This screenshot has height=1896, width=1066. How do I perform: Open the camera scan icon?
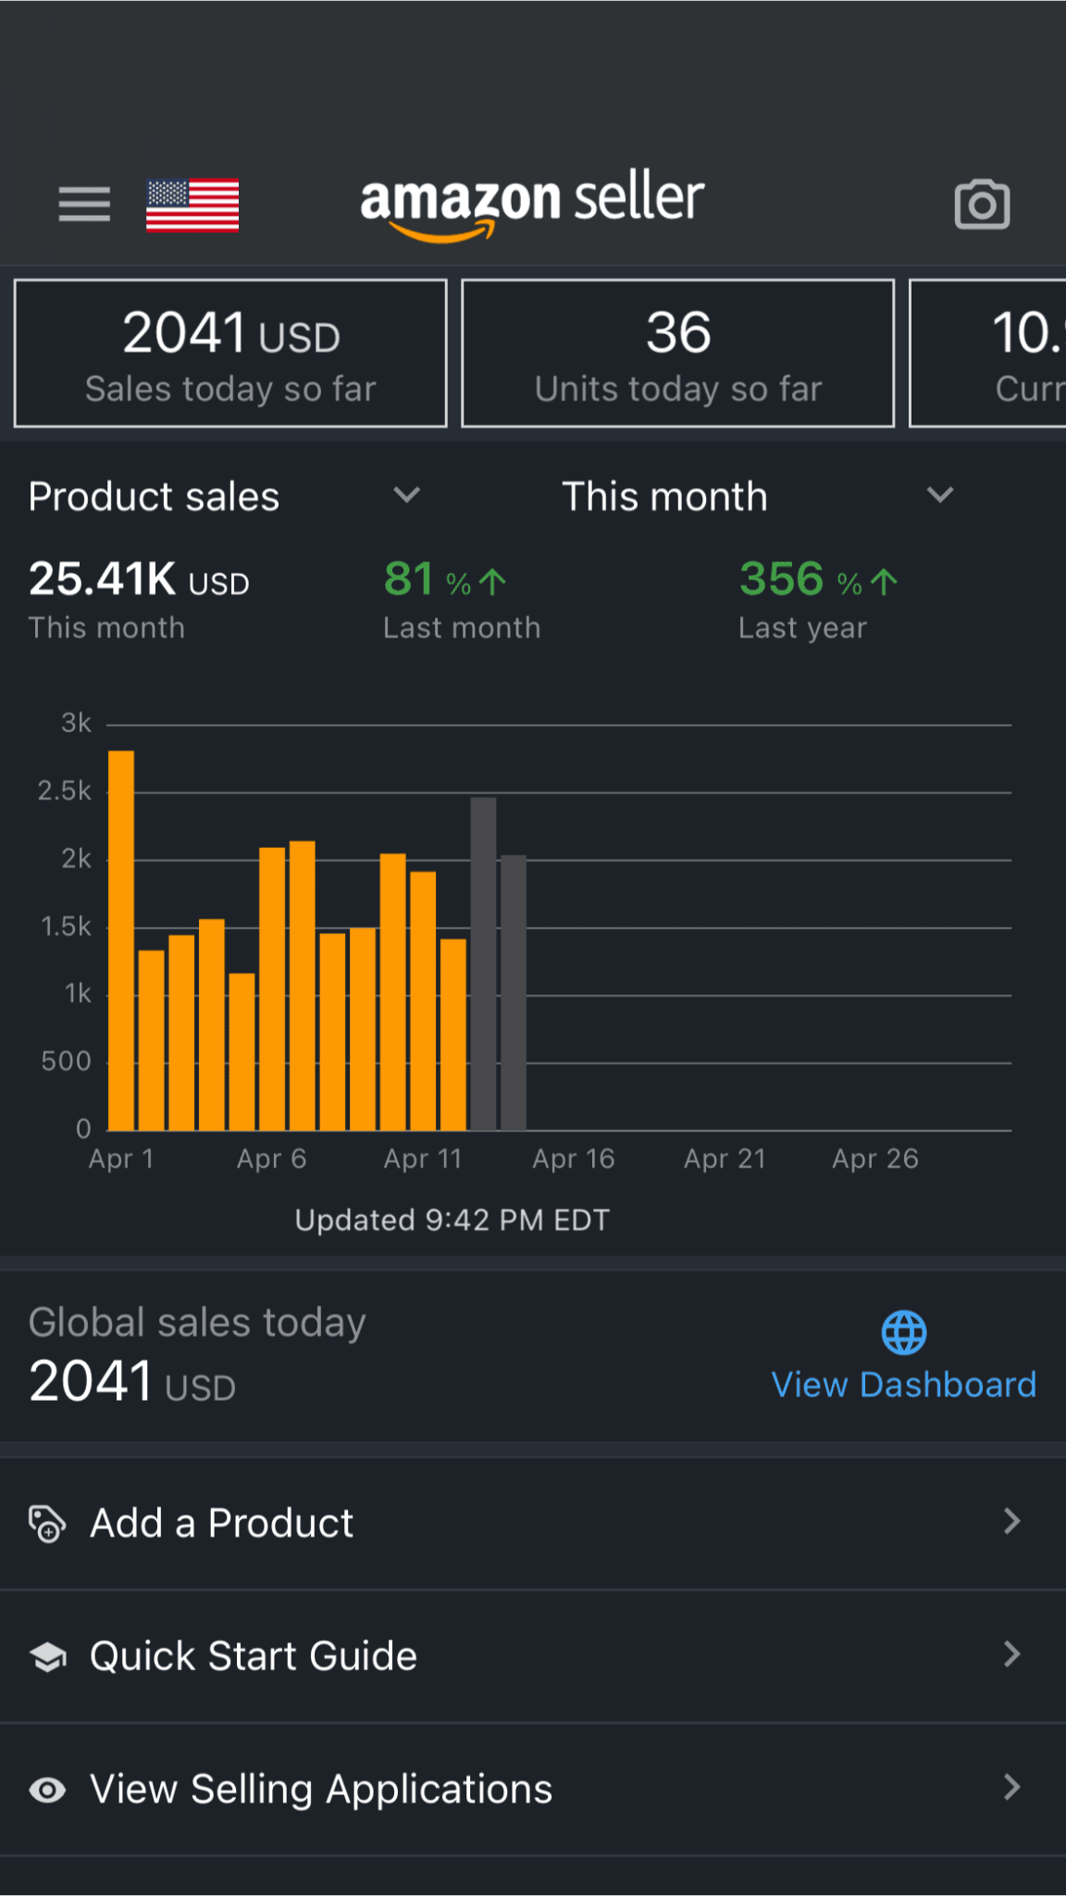pos(982,205)
